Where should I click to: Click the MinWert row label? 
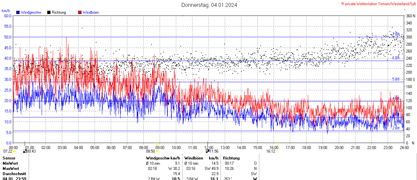10,163
